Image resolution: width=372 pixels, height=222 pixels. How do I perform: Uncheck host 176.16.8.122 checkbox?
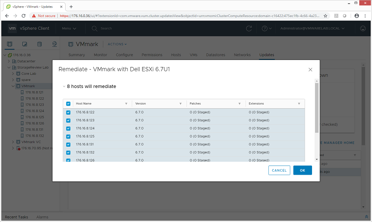pyautogui.click(x=68, y=113)
